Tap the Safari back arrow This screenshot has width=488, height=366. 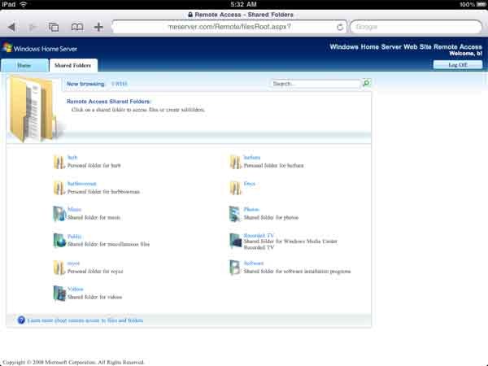pos(11,27)
